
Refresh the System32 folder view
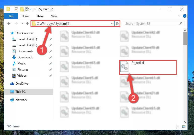117,24
